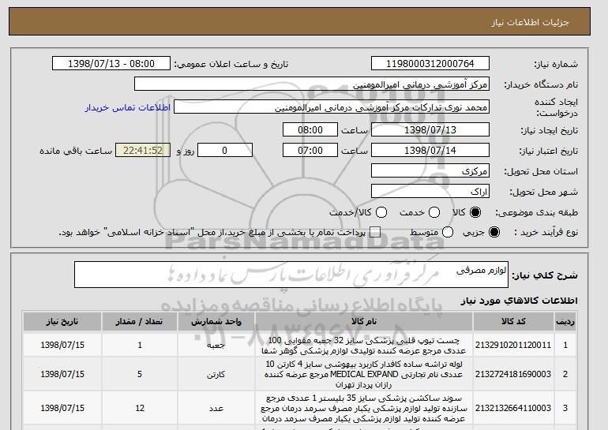Click the MEDICAL EXPAND tracheal tube item name
This screenshot has width=608, height=430.
click(364, 375)
